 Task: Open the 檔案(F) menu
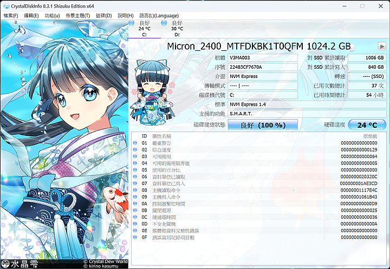pyautogui.click(x=11, y=16)
